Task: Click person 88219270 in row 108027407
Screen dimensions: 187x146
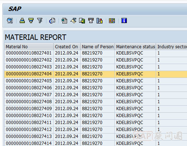Action: [97, 95]
